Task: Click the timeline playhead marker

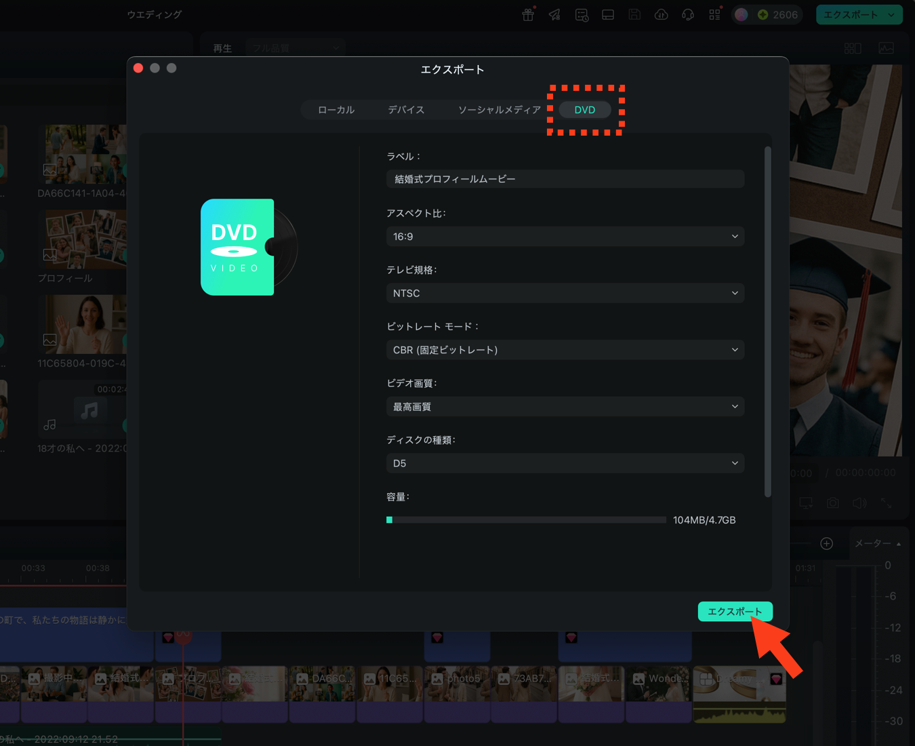Action: (x=183, y=636)
